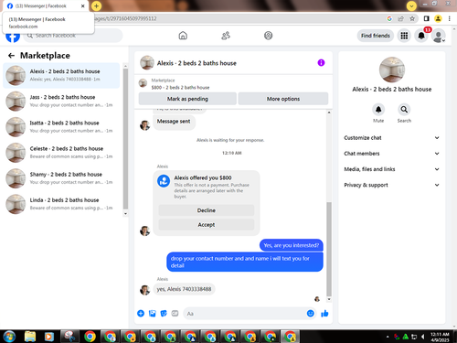Click the offer icon in Alexis's offer card
Image resolution: width=457 pixels, height=343 pixels.
click(x=164, y=181)
